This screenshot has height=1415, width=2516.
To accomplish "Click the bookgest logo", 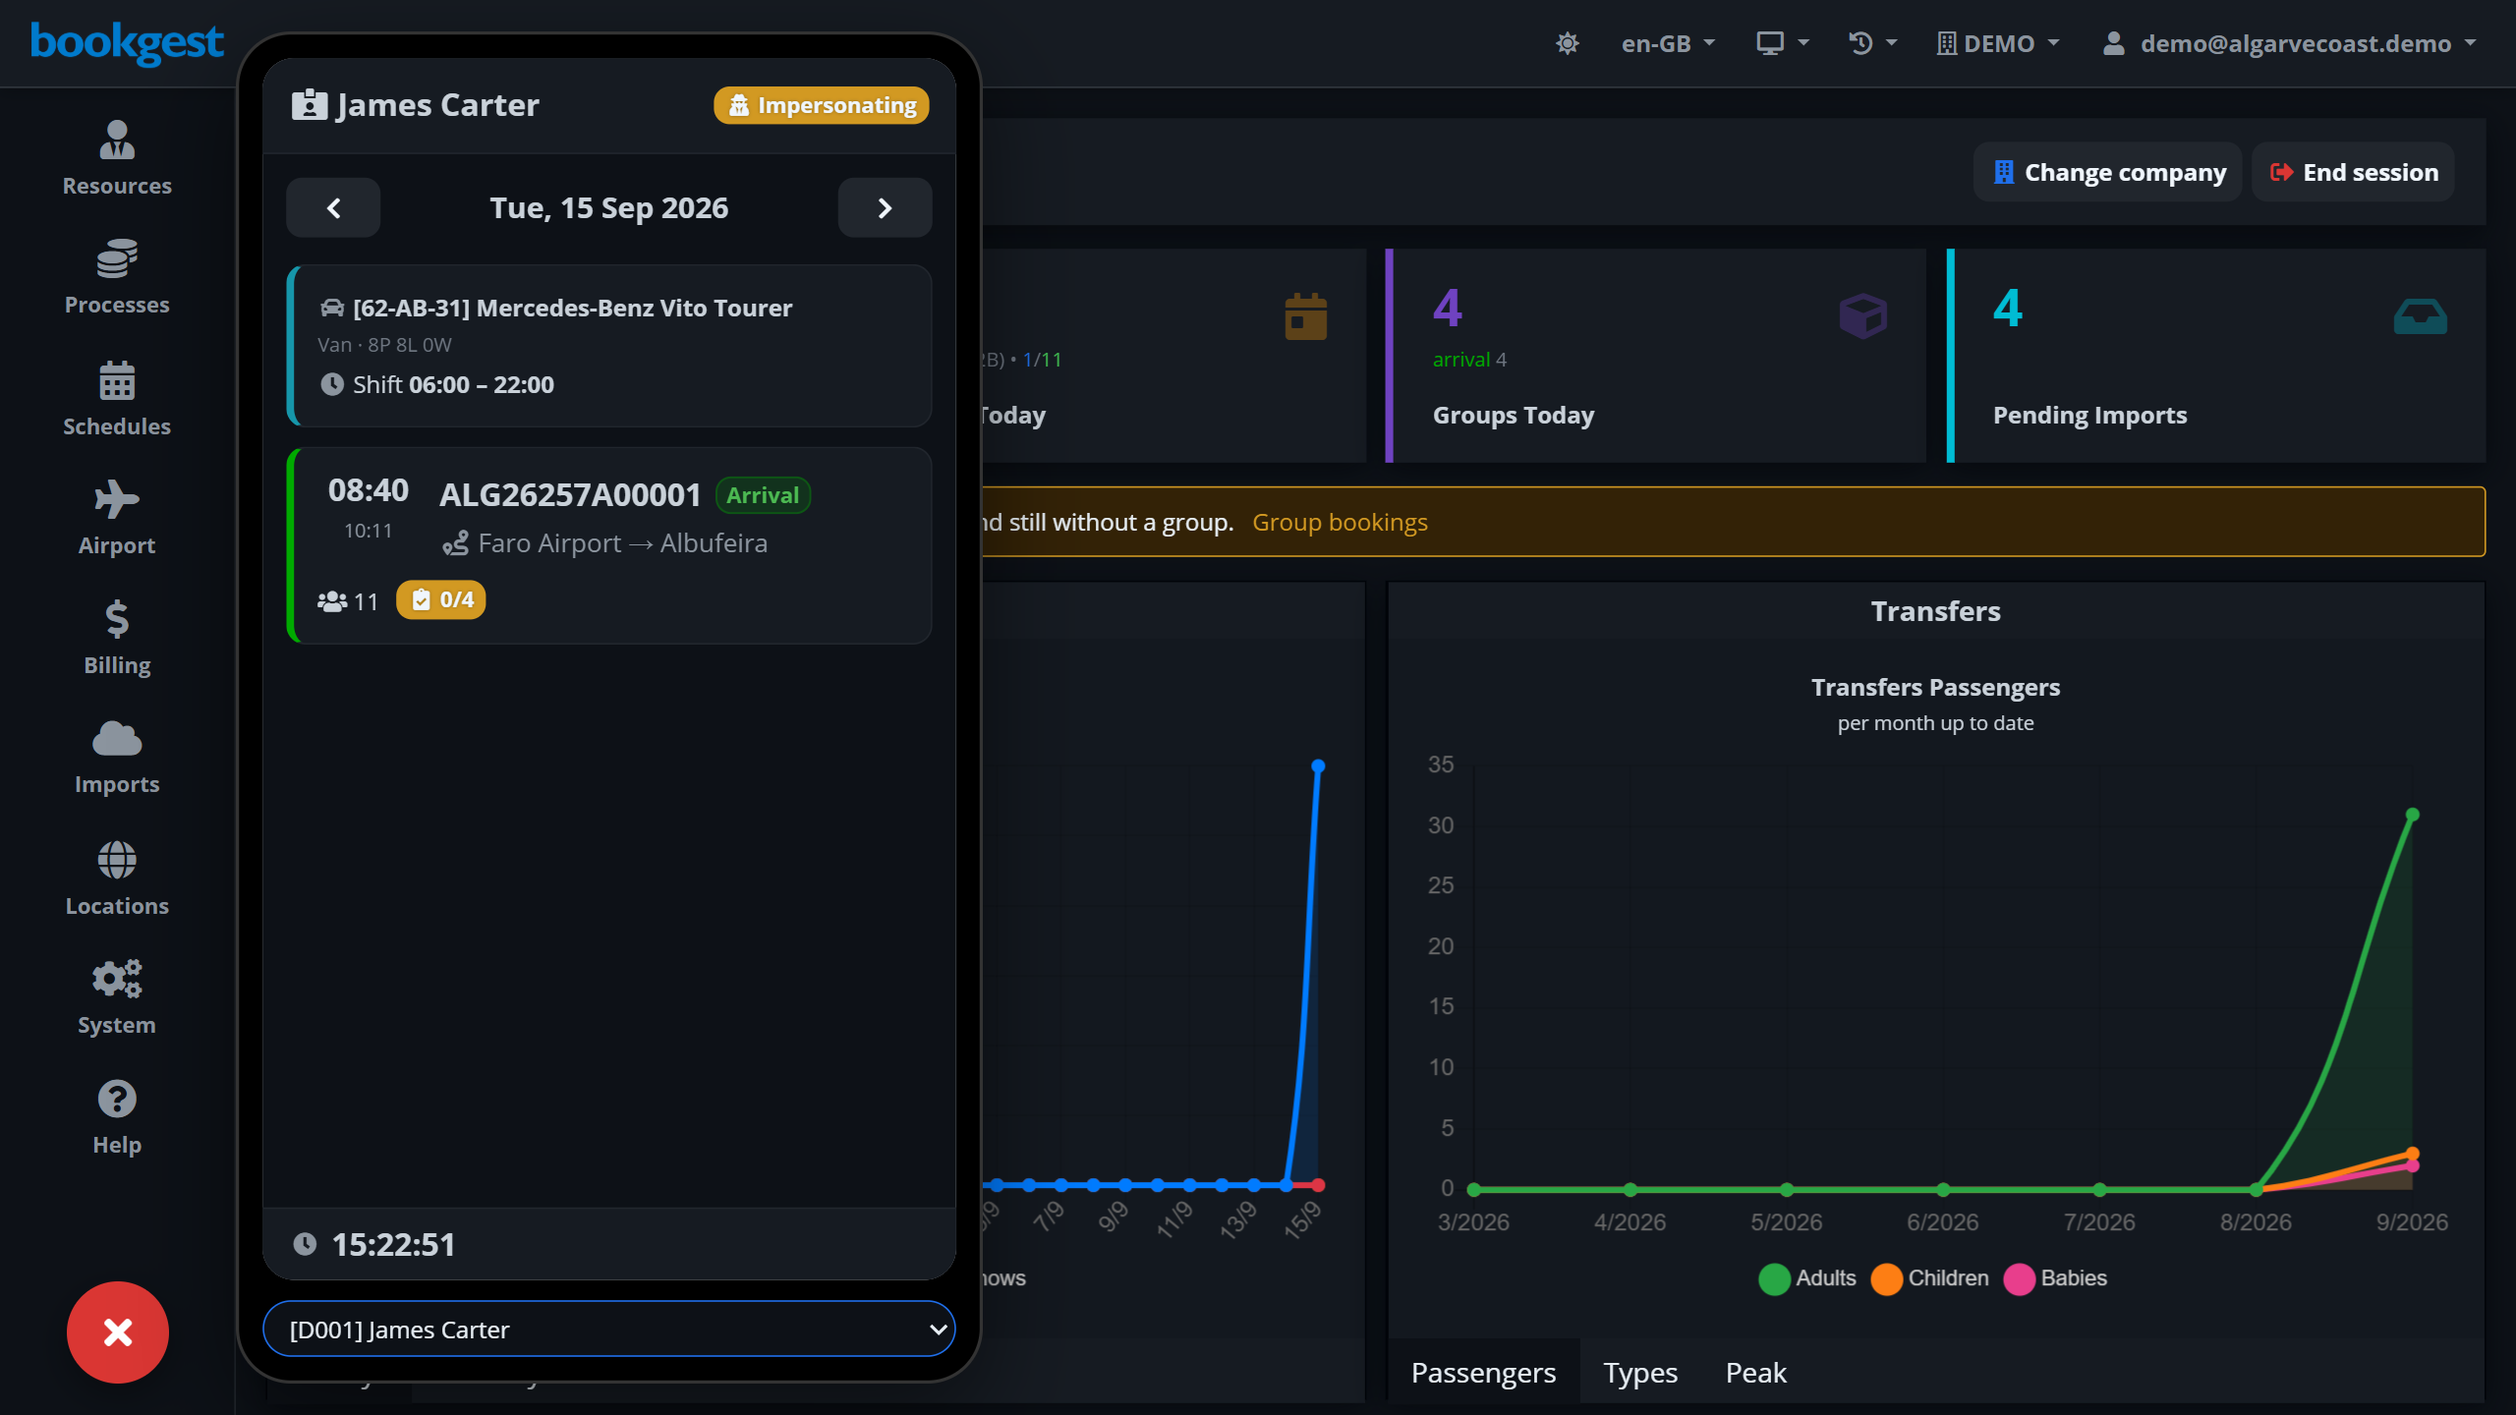I will coord(127,42).
